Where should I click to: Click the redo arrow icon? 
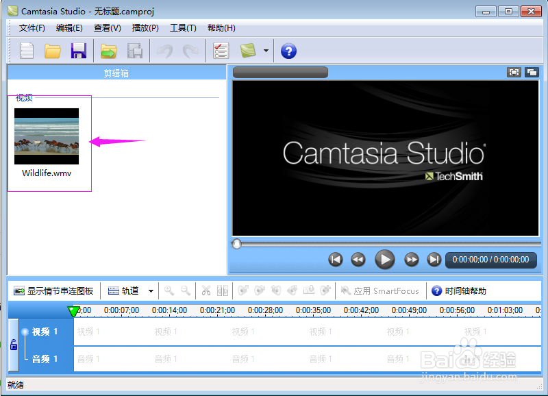coord(190,51)
